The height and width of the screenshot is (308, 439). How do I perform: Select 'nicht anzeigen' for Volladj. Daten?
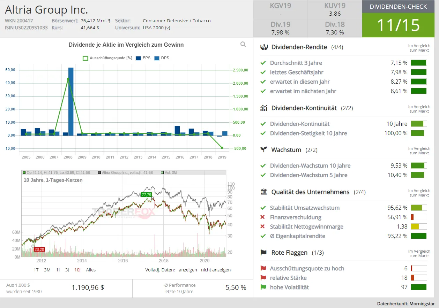coord(216,270)
